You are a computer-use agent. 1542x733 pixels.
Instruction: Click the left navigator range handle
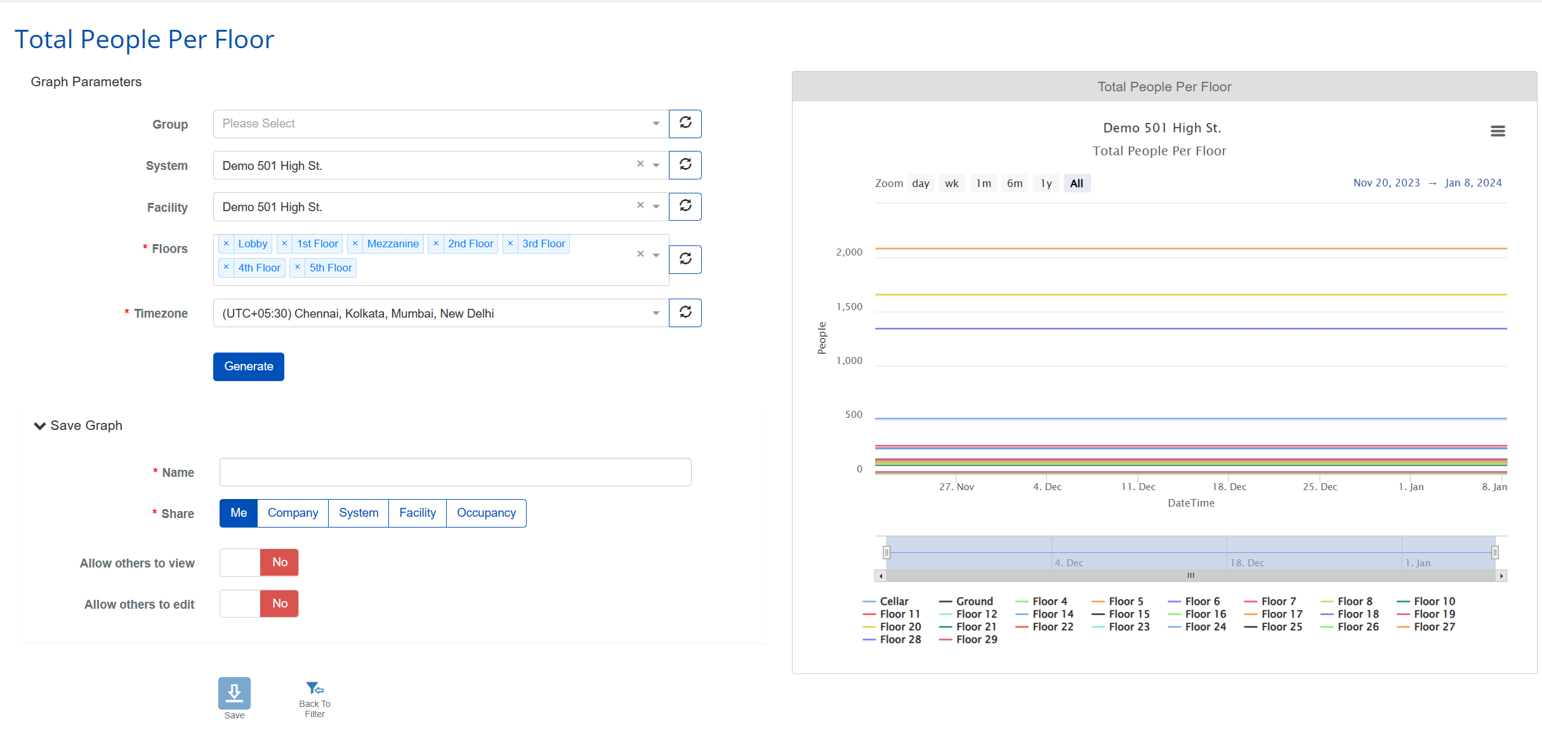[886, 552]
